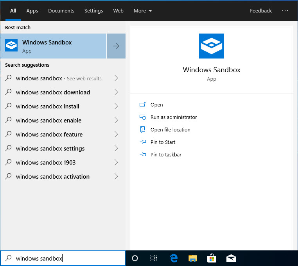Viewport: 298px width, 266px height.
Task: Expand chevron beside 'windows sandbox settings'
Action: click(x=116, y=148)
